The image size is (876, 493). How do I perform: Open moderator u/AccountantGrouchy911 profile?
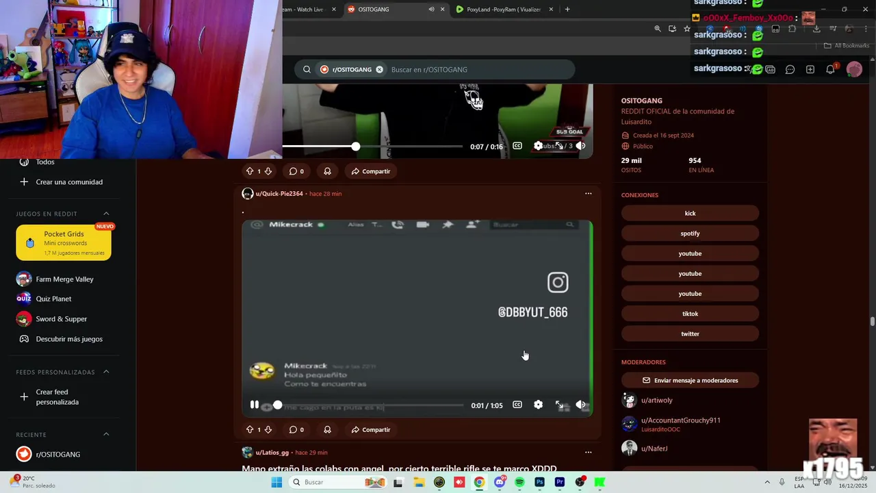coord(680,420)
